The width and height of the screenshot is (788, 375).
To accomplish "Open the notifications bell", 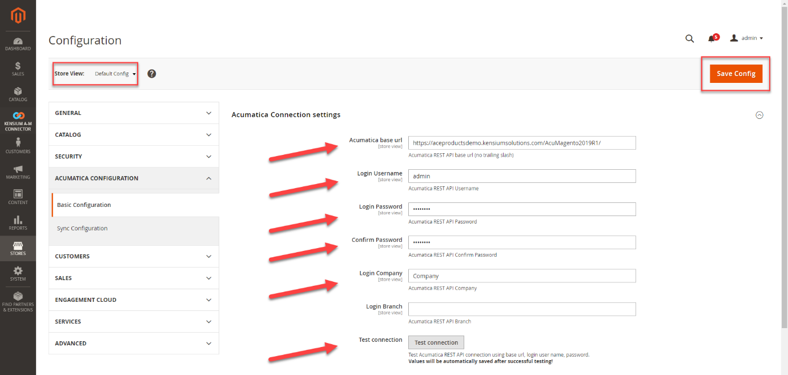I will coord(712,38).
